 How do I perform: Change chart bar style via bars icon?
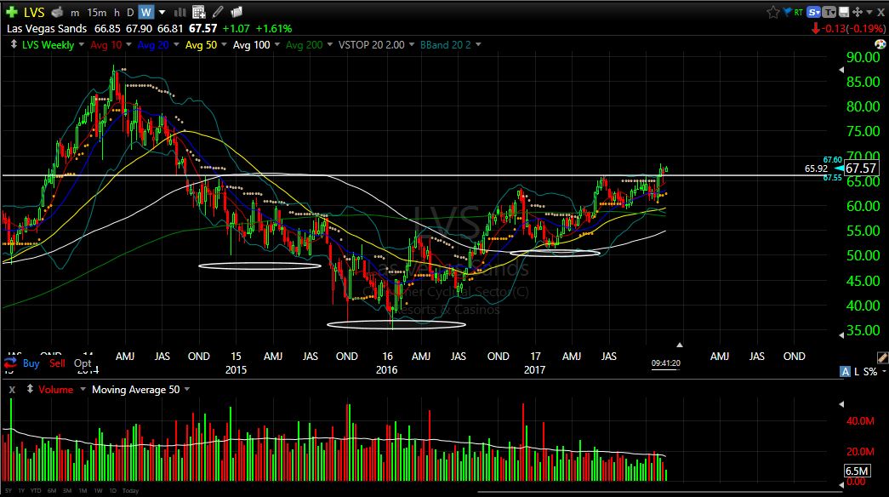(180, 12)
